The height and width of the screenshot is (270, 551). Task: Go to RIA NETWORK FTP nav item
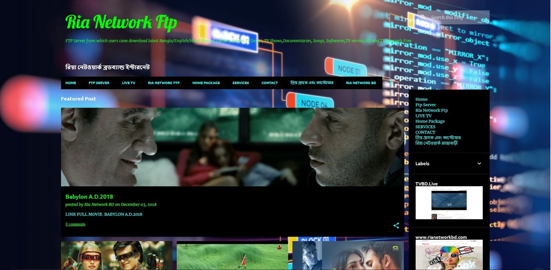point(164,83)
